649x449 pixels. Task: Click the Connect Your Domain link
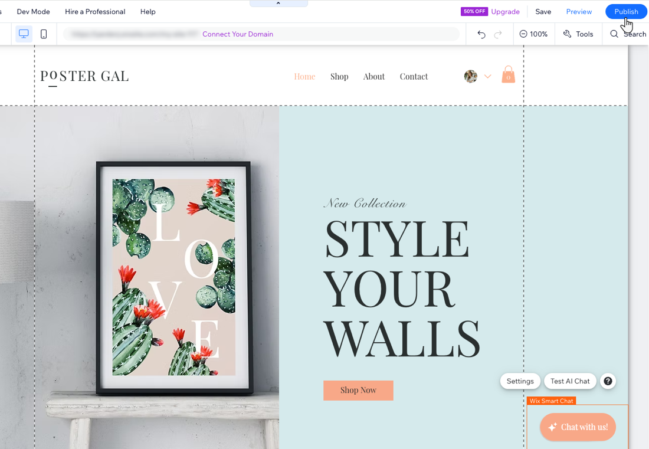coord(238,34)
